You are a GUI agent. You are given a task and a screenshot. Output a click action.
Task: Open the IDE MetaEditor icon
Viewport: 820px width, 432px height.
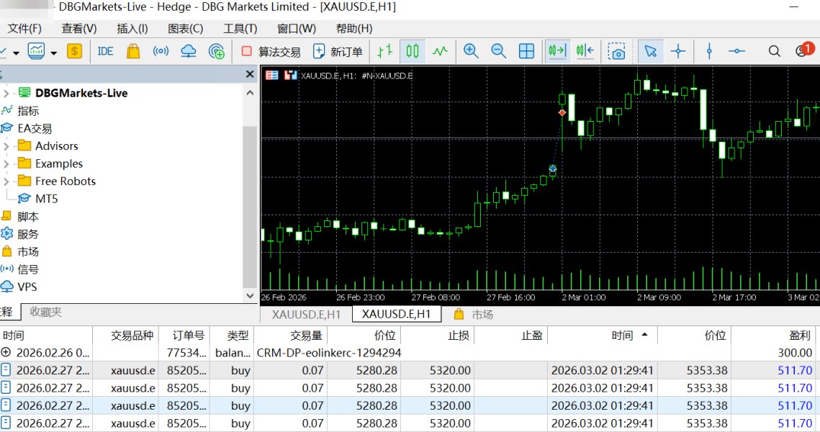coord(105,51)
